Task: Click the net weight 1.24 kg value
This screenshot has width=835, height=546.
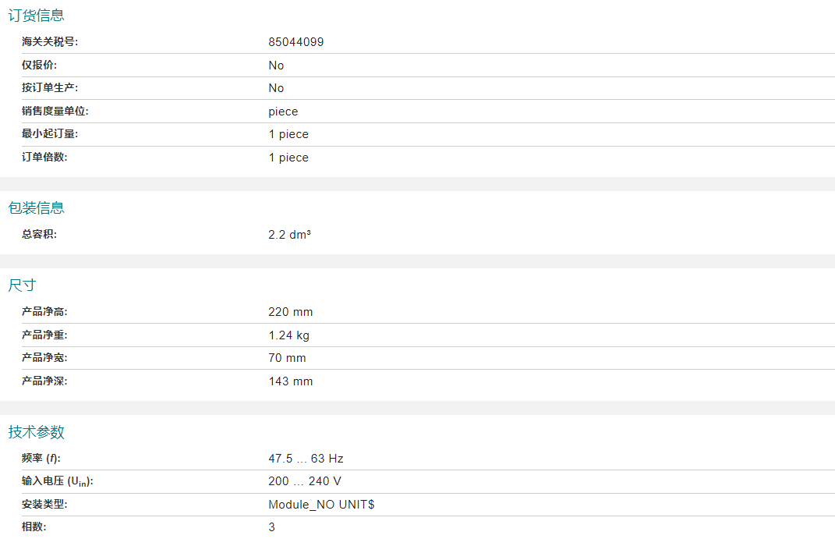Action: 289,335
